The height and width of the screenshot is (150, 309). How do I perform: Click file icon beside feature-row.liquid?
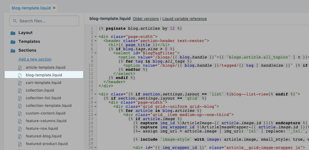[x=20, y=129]
